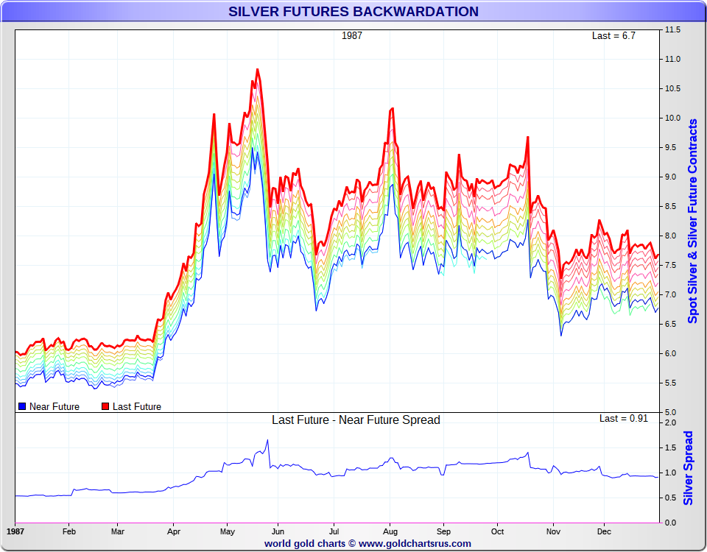Click the 'Aug' x-axis label
Screen dimensions: 707x552
(x=390, y=531)
